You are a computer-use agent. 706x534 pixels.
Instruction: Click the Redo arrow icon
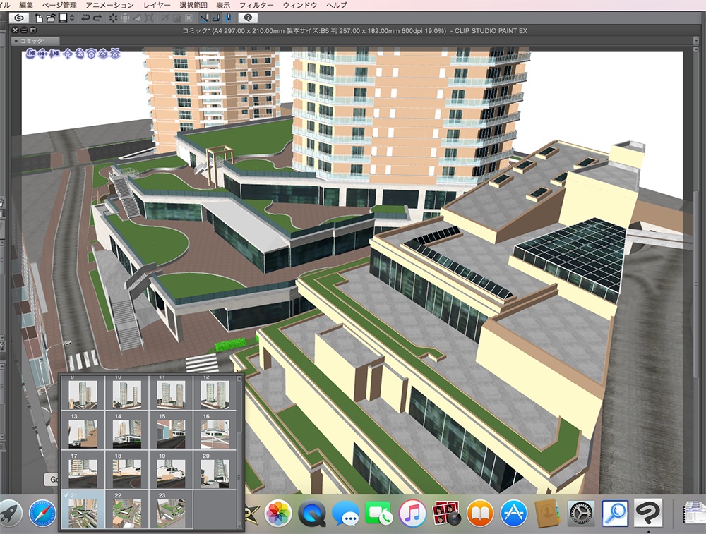(x=97, y=18)
